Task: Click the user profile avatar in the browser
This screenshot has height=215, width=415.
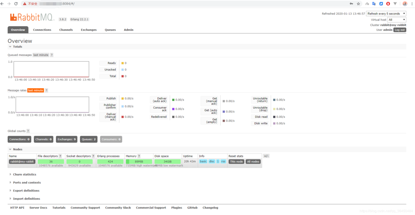Action: click(405, 4)
